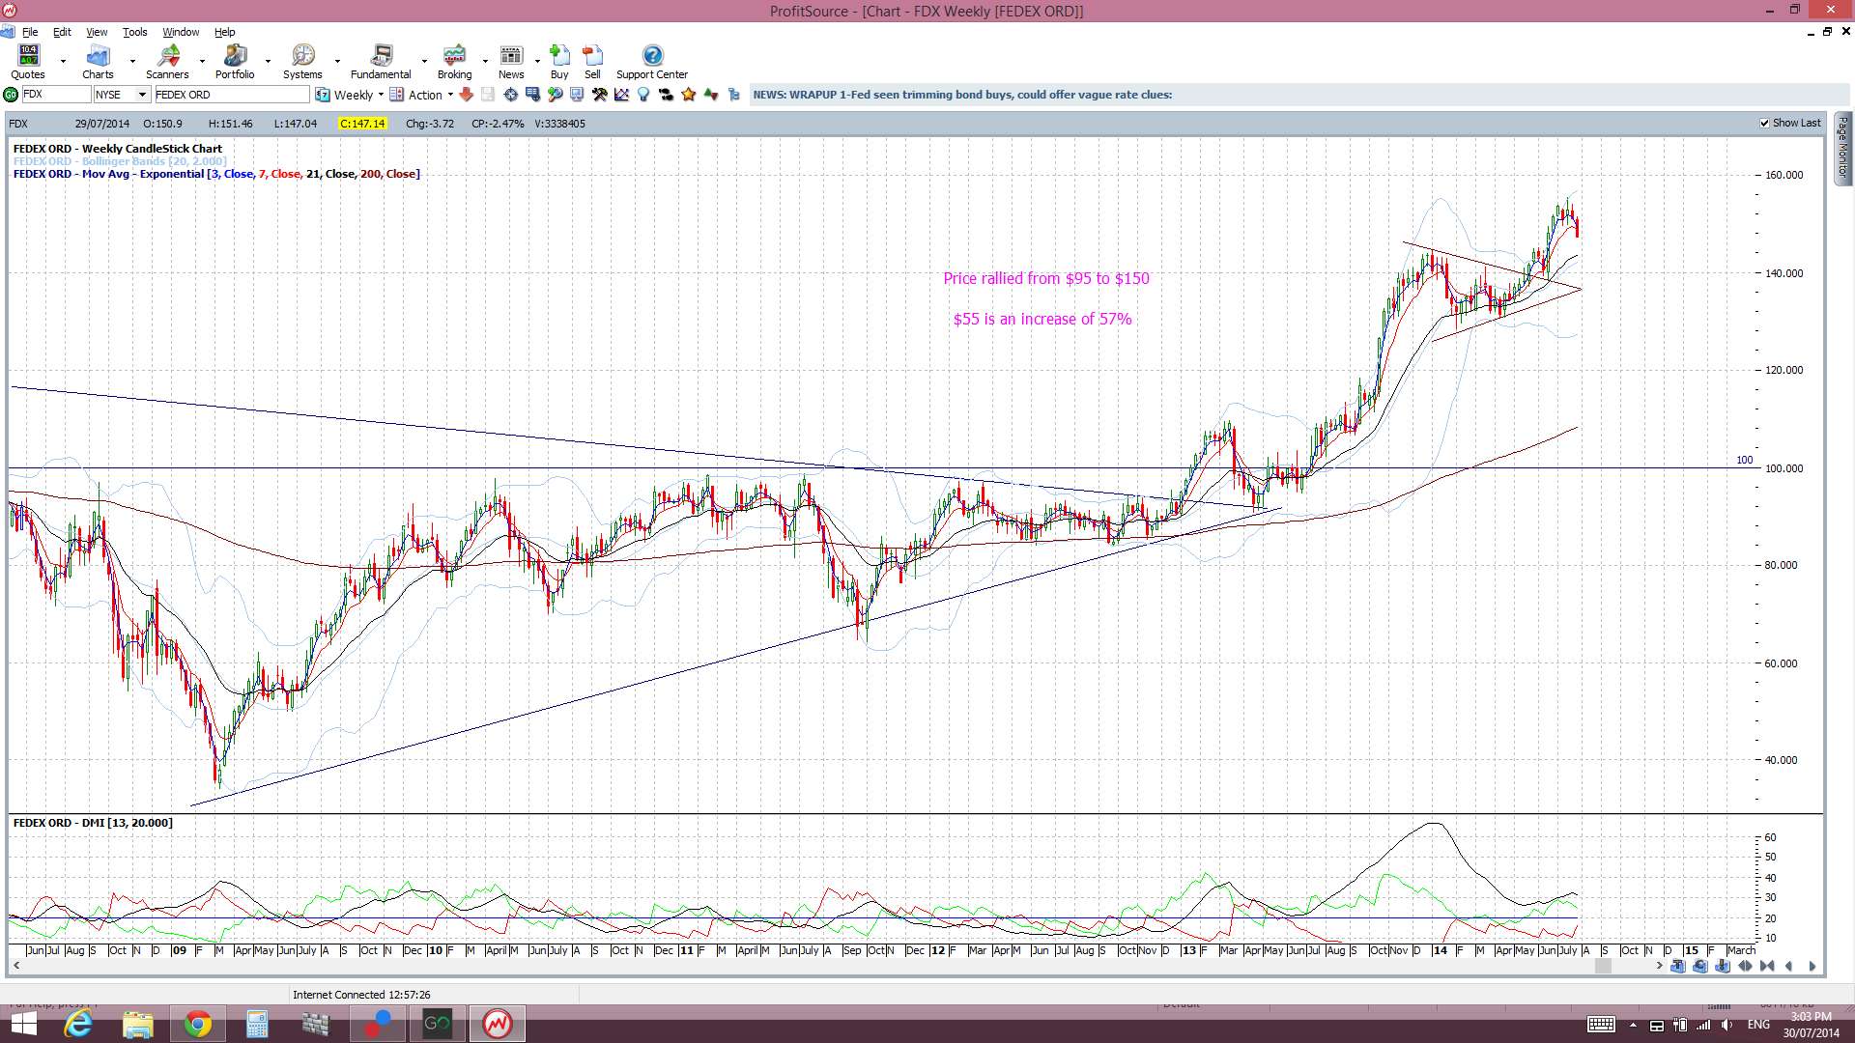Open the NYSE exchange combo box

click(122, 95)
